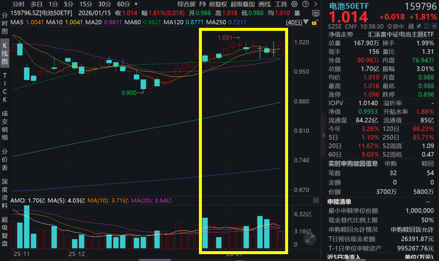
Task: Click the right chevron at toolbar end
Action: tap(315, 3)
